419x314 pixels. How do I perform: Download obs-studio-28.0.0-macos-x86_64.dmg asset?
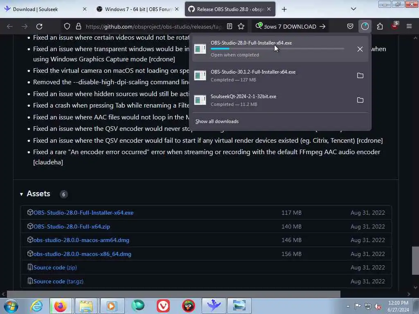pos(82,254)
